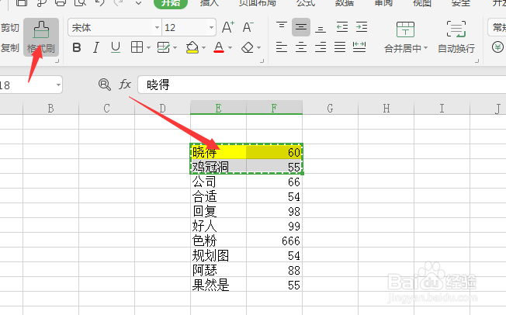This screenshot has height=315, width=506.
Task: Open the font group dialog launcher
Action: 262,61
